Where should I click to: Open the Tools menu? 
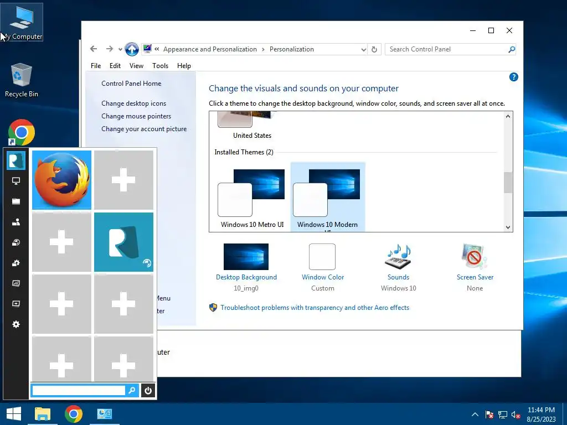coord(160,66)
